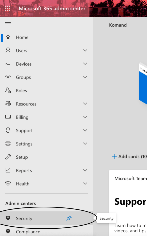Expand the Settings chevron
Image resolution: width=147 pixels, height=236 pixels.
click(x=85, y=143)
